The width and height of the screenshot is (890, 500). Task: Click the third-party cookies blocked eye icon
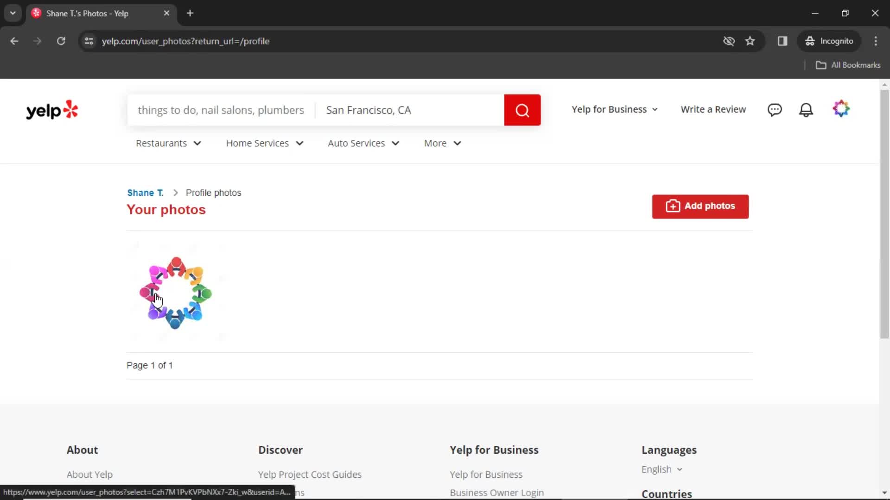(x=729, y=41)
